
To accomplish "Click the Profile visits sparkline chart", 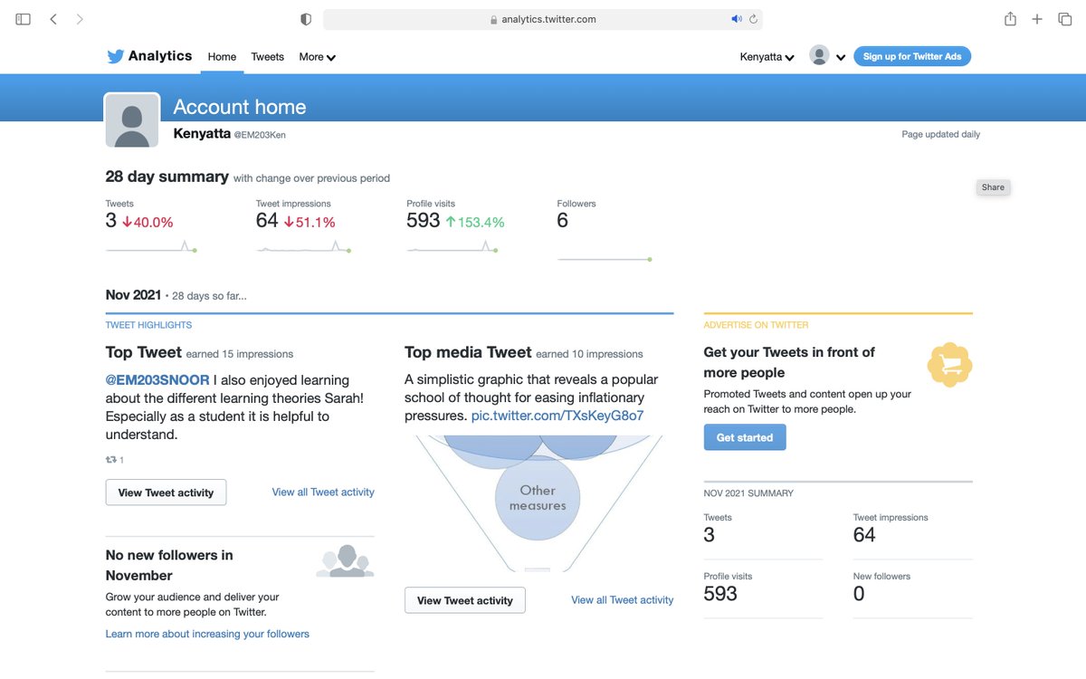I will (x=453, y=245).
